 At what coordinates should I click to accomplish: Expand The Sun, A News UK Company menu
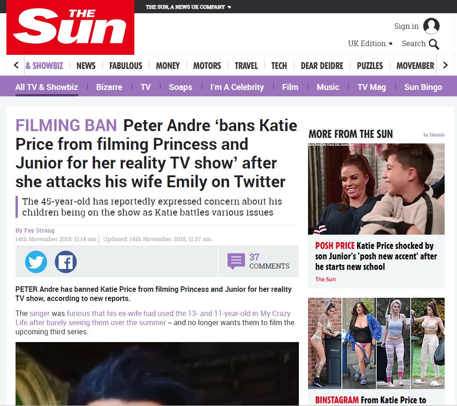pyautogui.click(x=188, y=7)
